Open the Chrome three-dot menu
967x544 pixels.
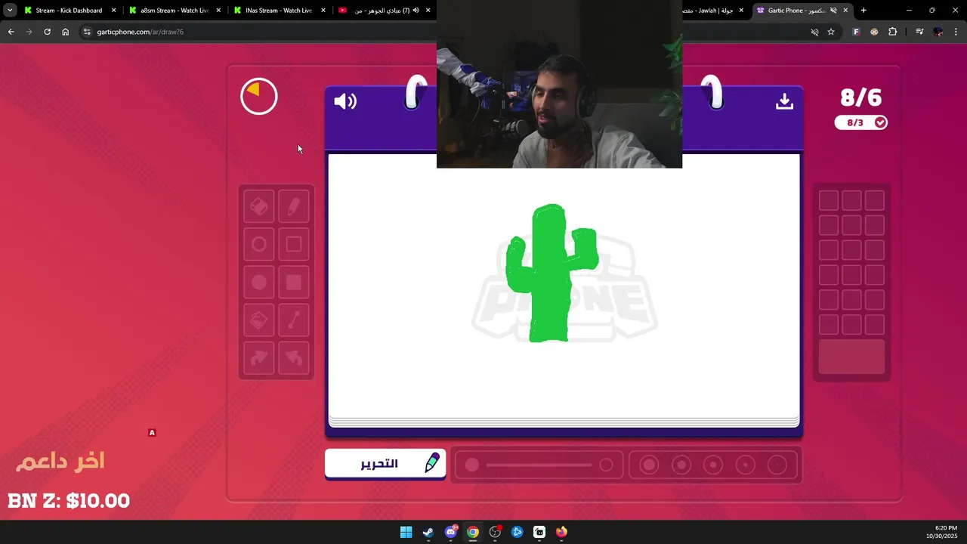coord(956,32)
